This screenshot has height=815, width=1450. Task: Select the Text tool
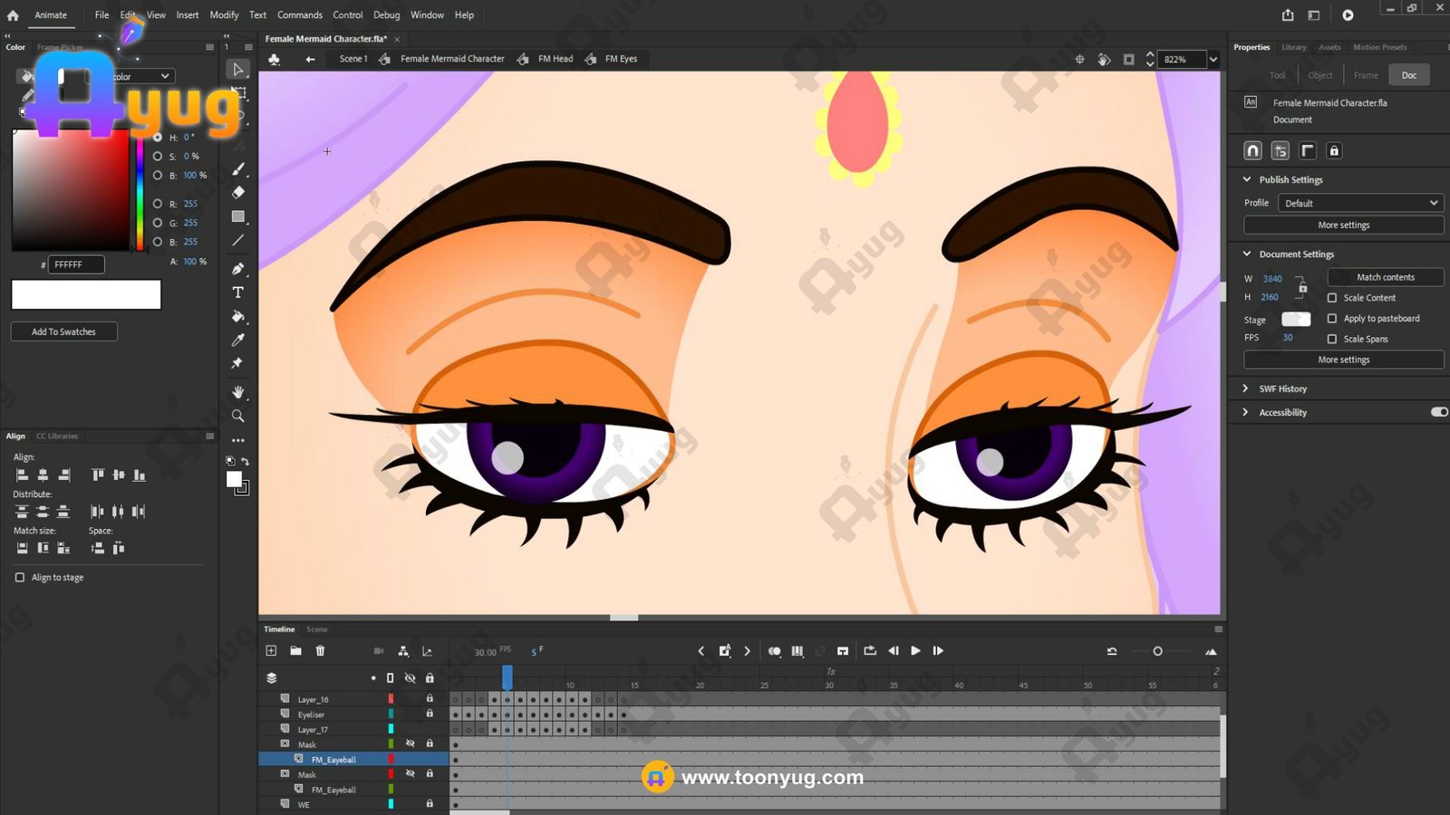237,292
